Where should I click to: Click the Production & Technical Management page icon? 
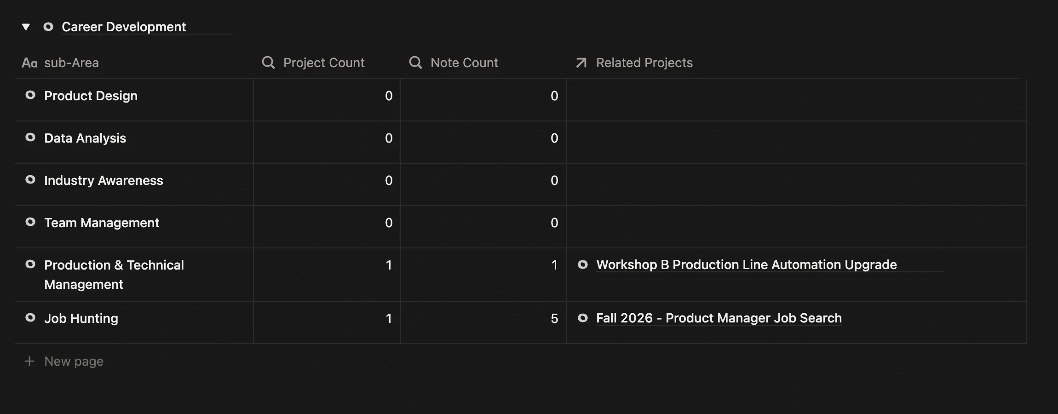pos(30,264)
